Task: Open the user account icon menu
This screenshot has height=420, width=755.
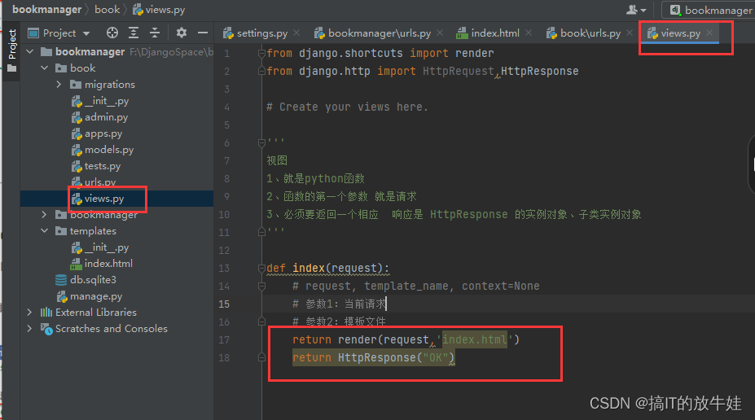Action: pos(635,10)
